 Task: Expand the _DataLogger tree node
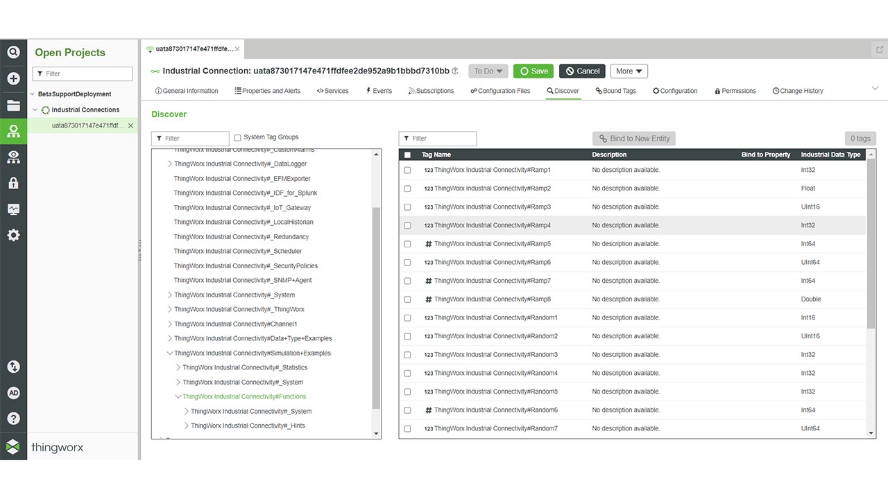(x=170, y=164)
